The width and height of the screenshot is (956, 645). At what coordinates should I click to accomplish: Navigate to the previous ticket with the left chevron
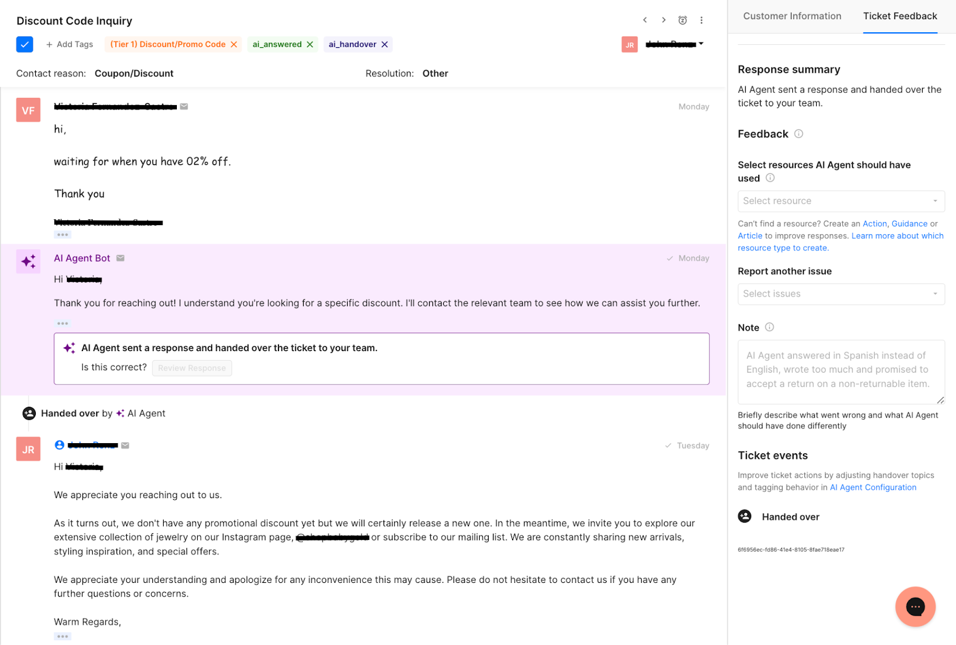(645, 20)
